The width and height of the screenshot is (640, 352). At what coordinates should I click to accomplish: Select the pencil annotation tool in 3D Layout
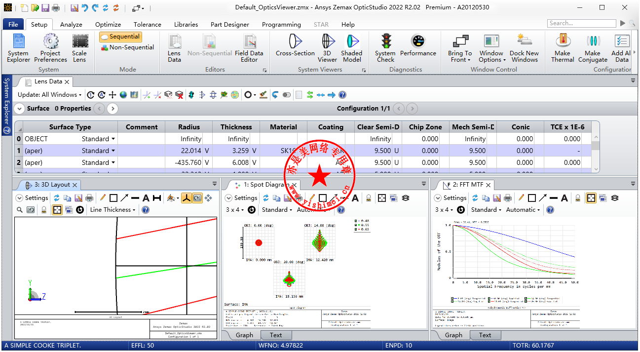103,198
